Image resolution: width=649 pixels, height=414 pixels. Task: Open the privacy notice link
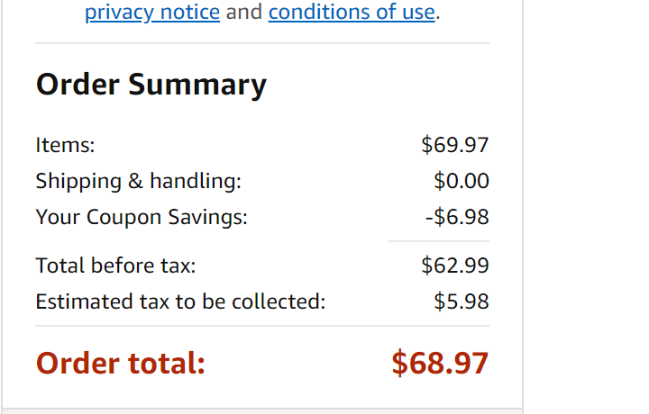tap(152, 13)
